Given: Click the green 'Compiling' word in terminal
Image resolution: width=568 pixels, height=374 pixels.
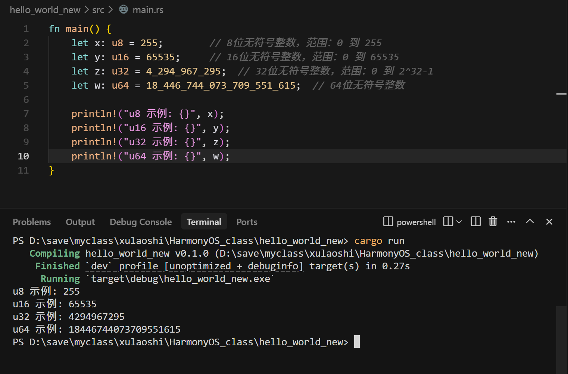Looking at the screenshot, I should tap(54, 253).
